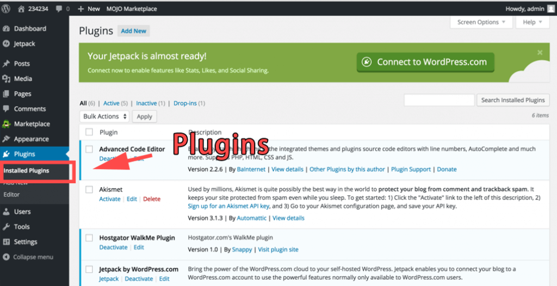Show the All plugins filter
The image size is (557, 286).
coord(83,103)
